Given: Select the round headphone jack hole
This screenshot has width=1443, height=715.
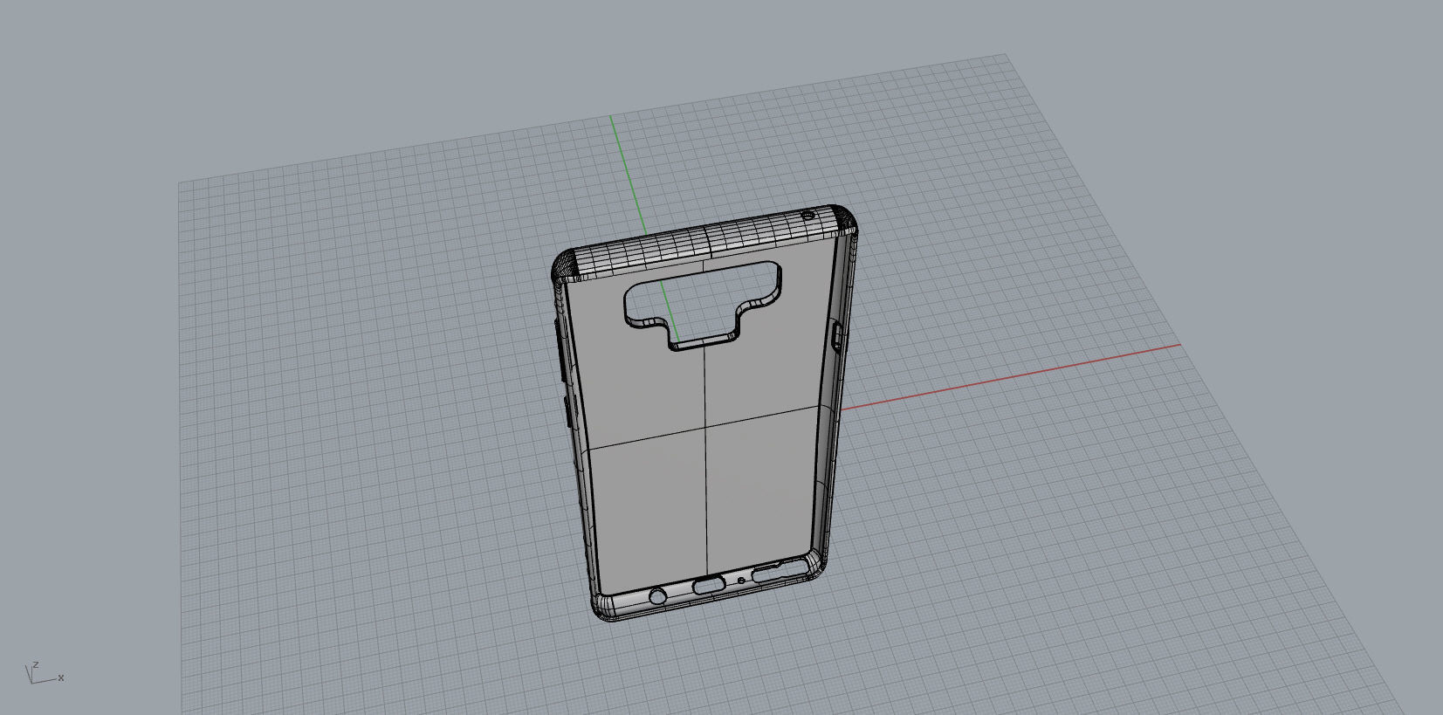Looking at the screenshot, I should 658,596.
